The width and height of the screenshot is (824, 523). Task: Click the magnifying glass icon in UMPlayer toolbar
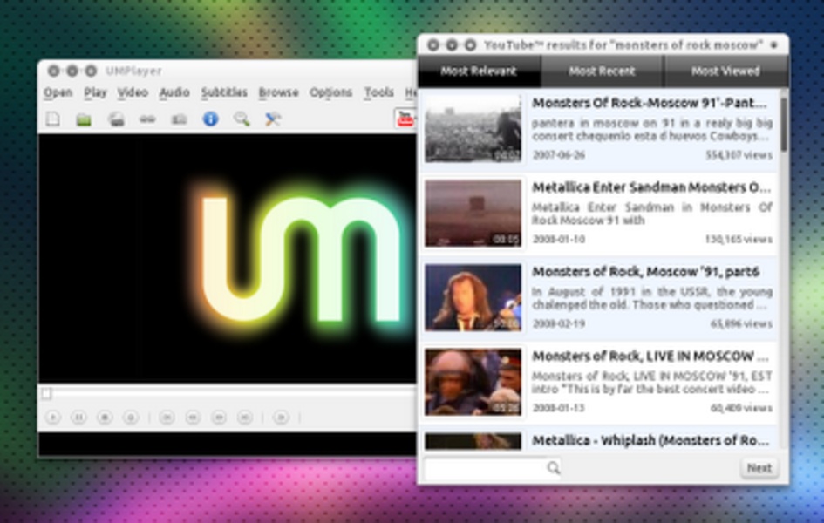click(x=242, y=119)
